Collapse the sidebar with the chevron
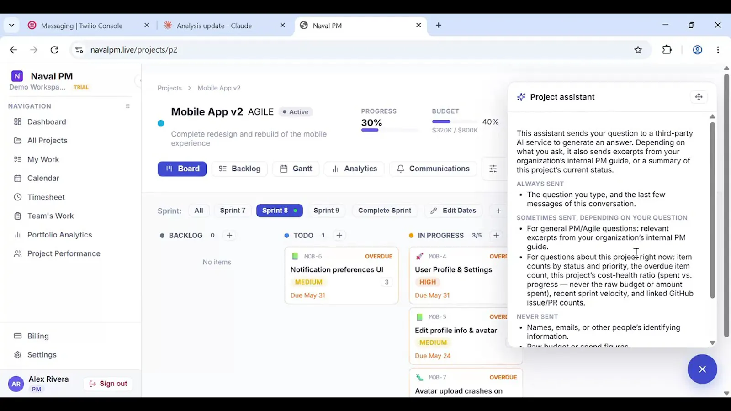The image size is (731, 411). tap(139, 81)
